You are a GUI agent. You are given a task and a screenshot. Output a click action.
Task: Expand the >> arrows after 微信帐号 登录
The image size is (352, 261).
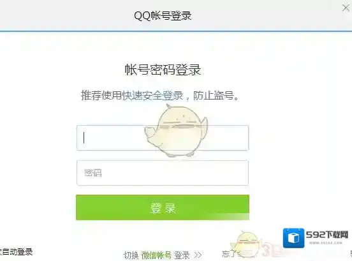(198, 255)
